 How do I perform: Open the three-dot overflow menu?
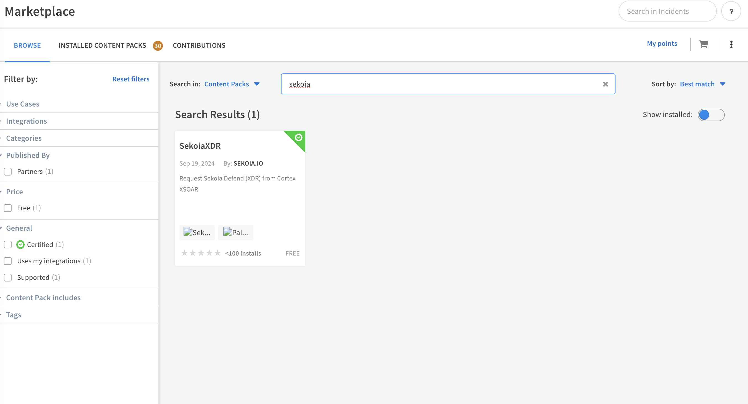[x=731, y=44]
